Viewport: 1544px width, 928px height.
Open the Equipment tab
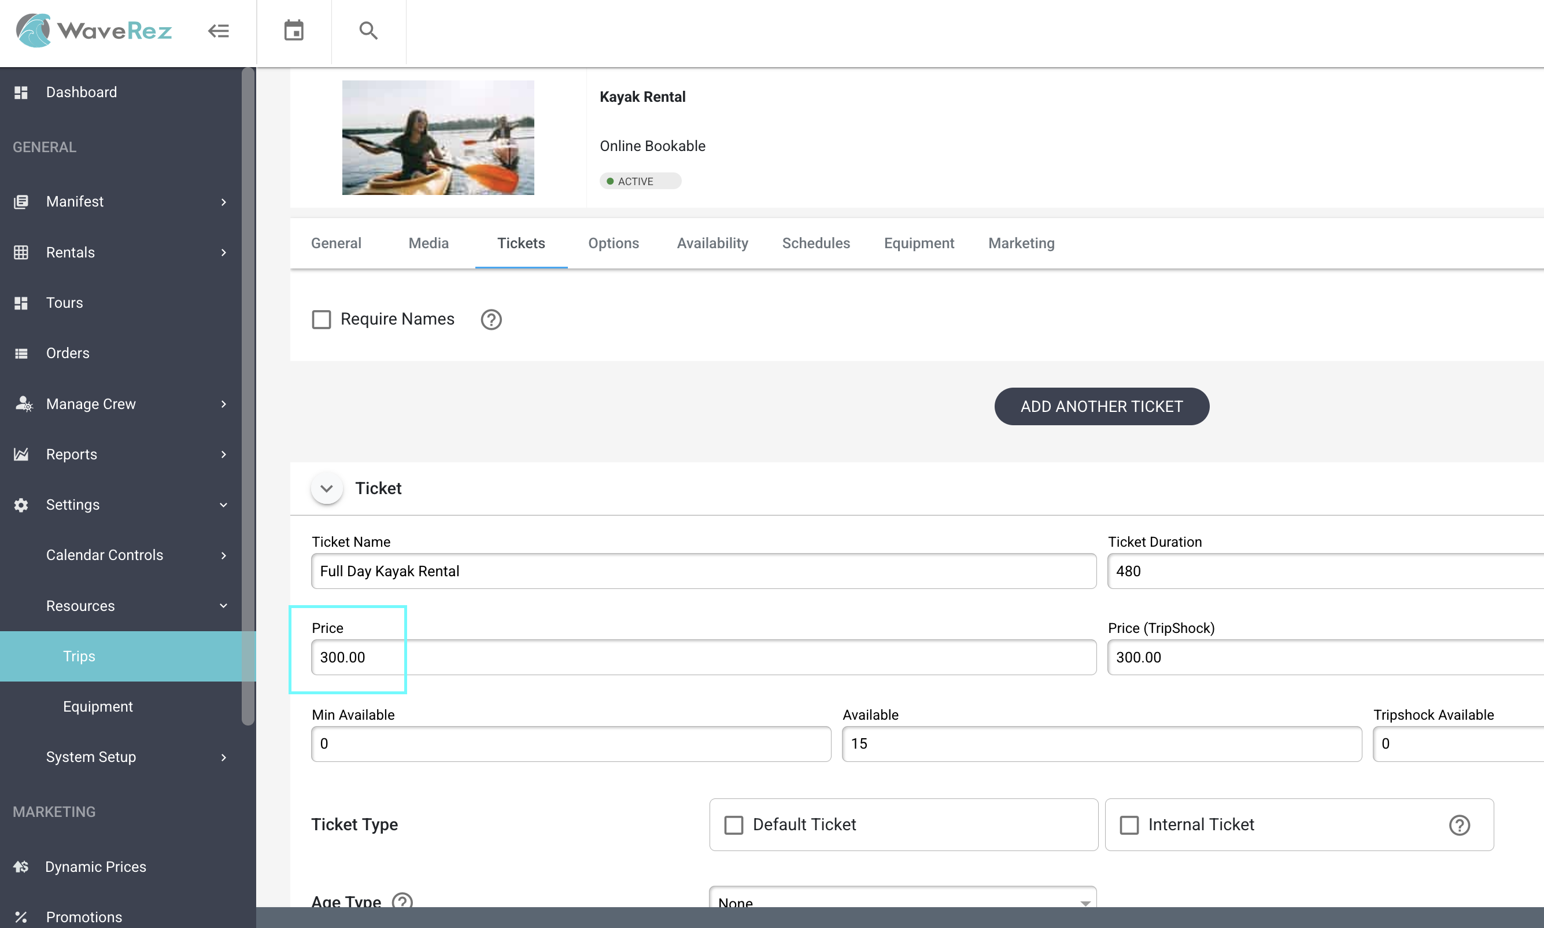tap(918, 243)
